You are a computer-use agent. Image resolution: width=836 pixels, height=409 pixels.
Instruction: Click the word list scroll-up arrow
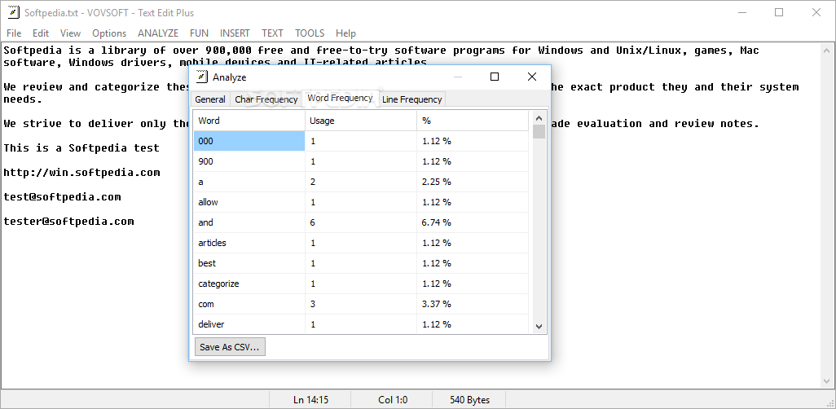click(x=539, y=118)
